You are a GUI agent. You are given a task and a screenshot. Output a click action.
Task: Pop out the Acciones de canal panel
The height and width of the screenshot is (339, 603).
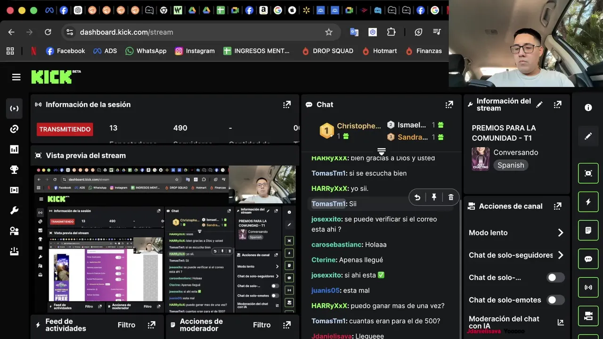(558, 206)
